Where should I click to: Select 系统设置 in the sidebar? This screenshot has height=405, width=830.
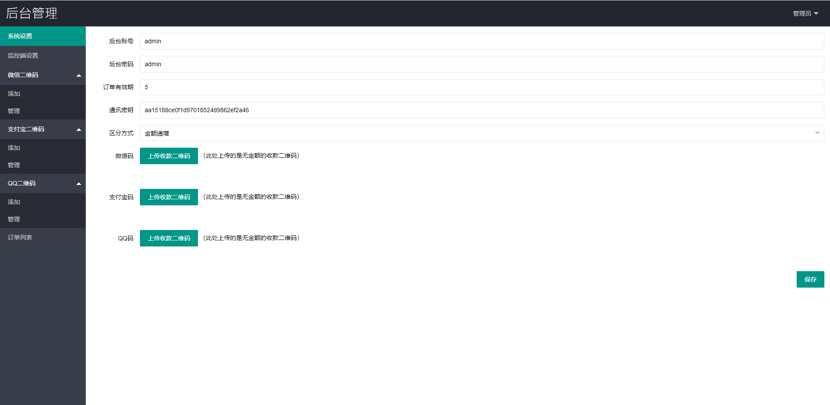[42, 36]
